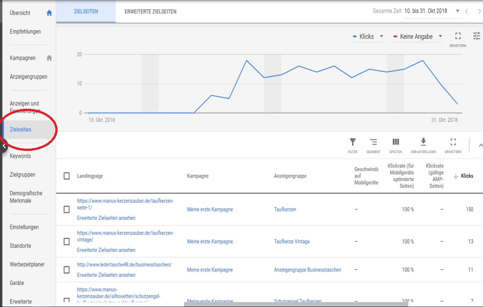Click the home icon next to Übersicht
The height and width of the screenshot is (307, 483).
click(49, 13)
